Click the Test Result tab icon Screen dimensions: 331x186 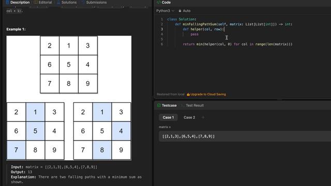[x=183, y=105]
